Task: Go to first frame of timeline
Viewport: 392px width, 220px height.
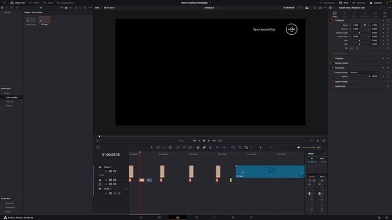Action: (194, 141)
